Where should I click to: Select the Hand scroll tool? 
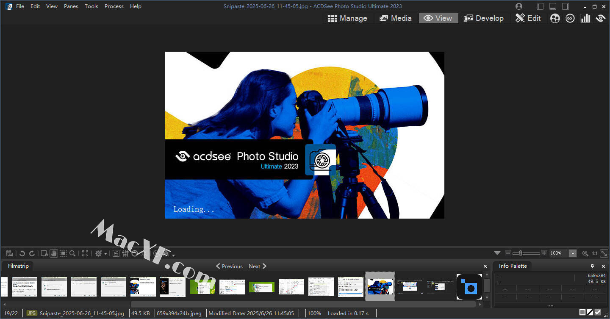click(x=54, y=253)
